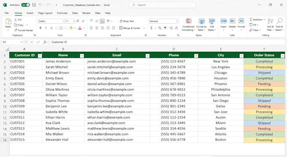Open Number format dialog launcher
Screen dimensions: 287x157
click(x=178, y=35)
